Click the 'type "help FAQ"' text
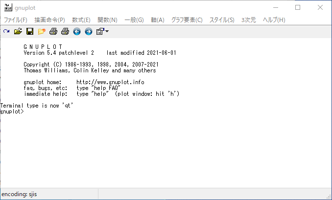Screen dimensions: 332x200 98,88
